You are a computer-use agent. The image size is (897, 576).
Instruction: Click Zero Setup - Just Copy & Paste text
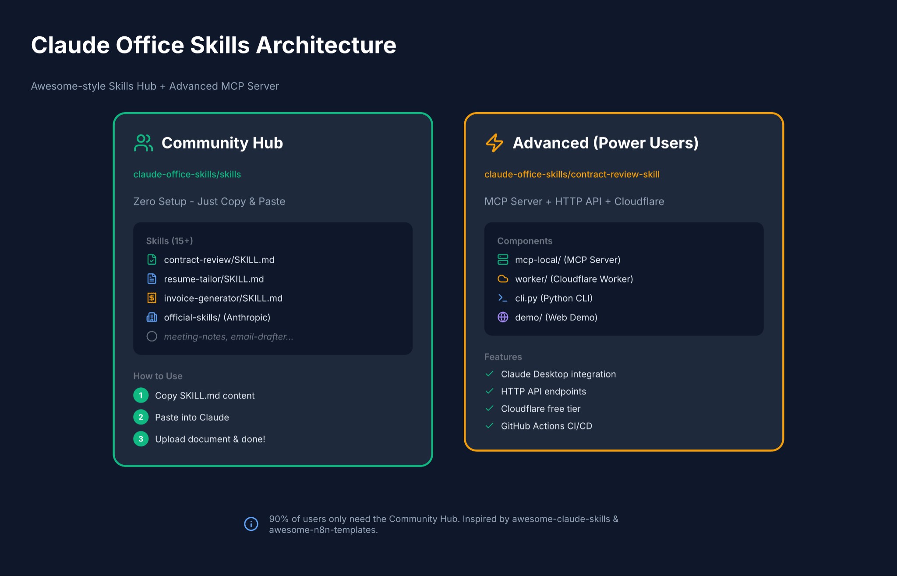coord(209,201)
